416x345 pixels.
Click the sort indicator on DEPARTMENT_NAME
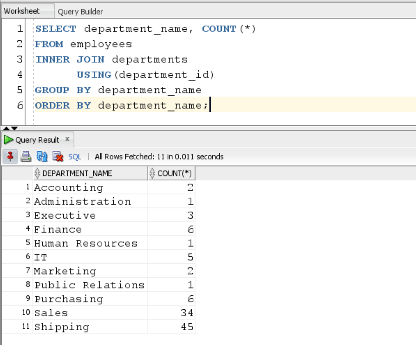pos(37,173)
